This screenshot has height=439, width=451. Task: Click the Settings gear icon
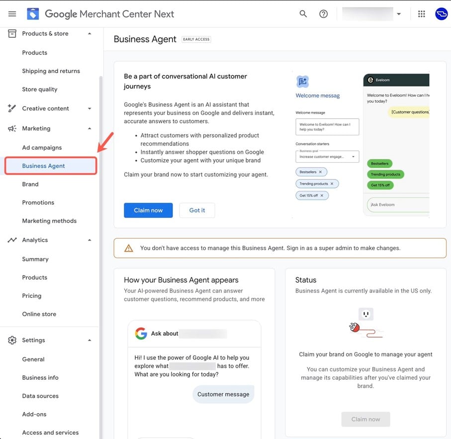pos(12,341)
